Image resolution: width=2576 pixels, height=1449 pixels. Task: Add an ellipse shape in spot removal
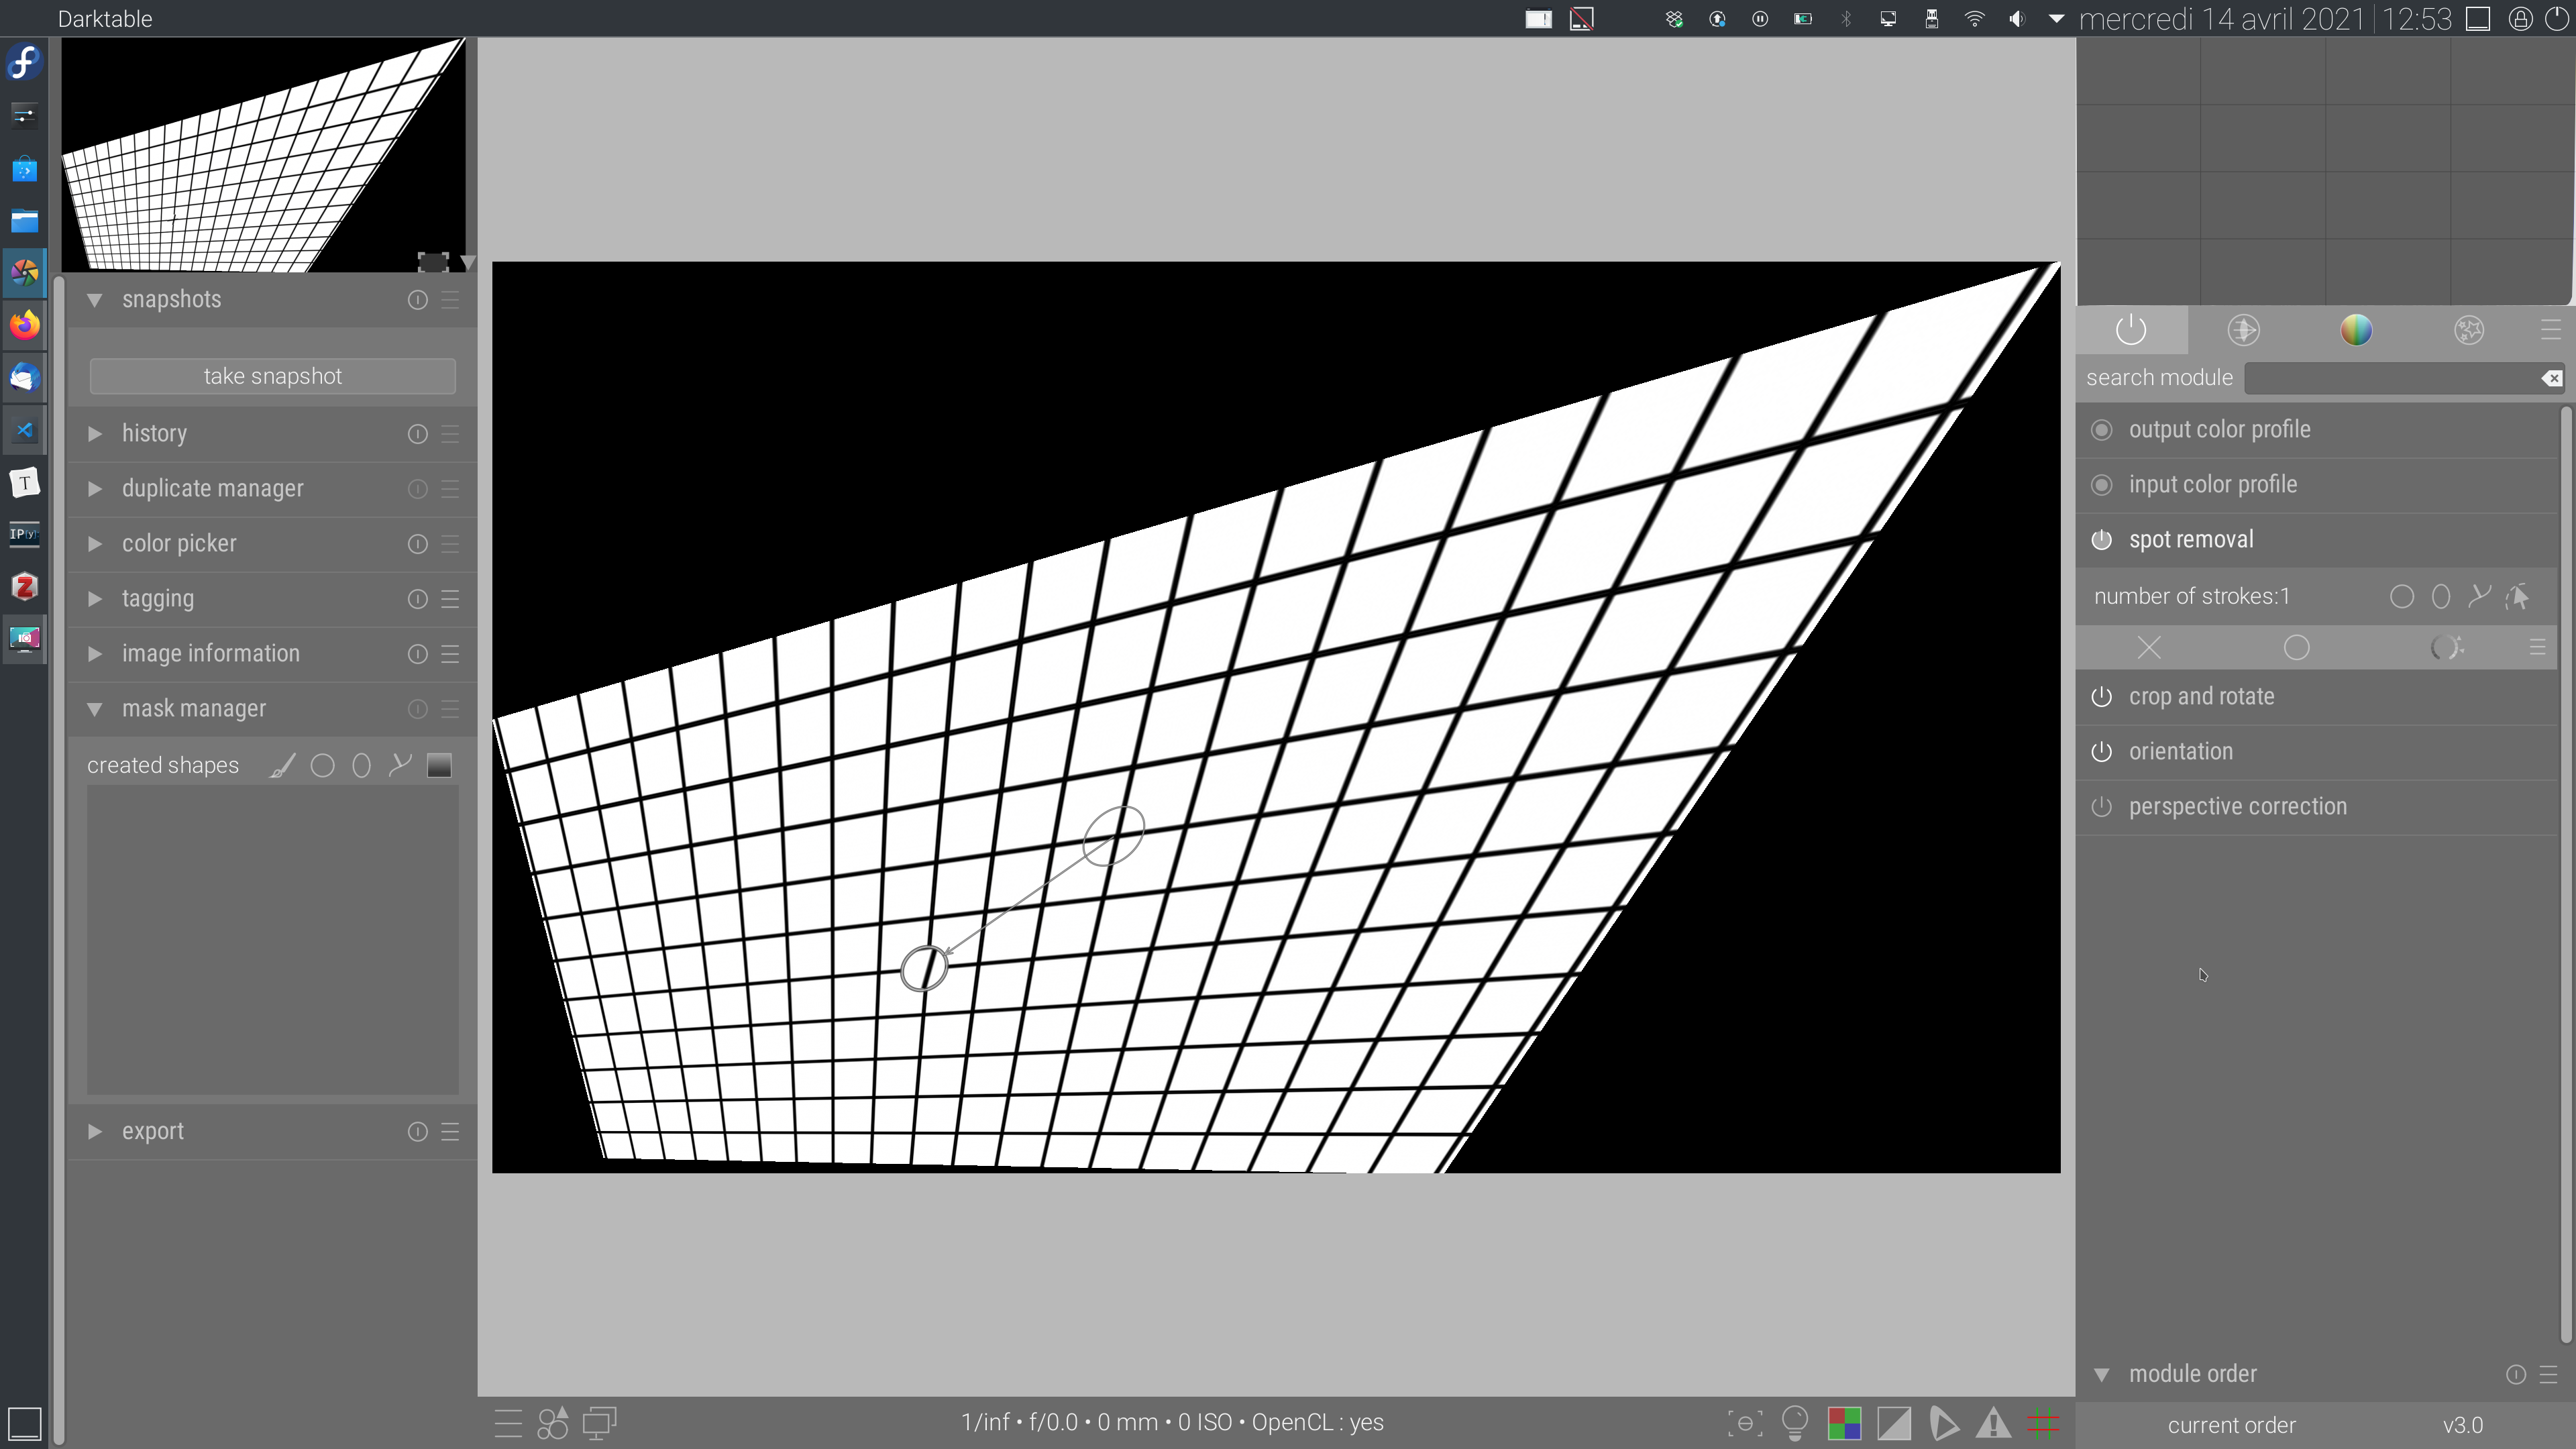[x=2442, y=596]
